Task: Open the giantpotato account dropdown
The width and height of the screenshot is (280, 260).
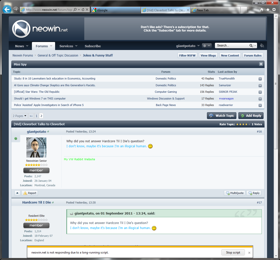Action: pyautogui.click(x=188, y=46)
